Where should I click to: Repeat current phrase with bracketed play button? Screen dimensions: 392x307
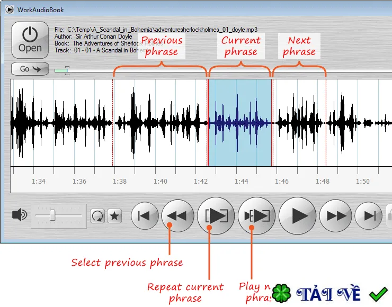[x=216, y=216]
